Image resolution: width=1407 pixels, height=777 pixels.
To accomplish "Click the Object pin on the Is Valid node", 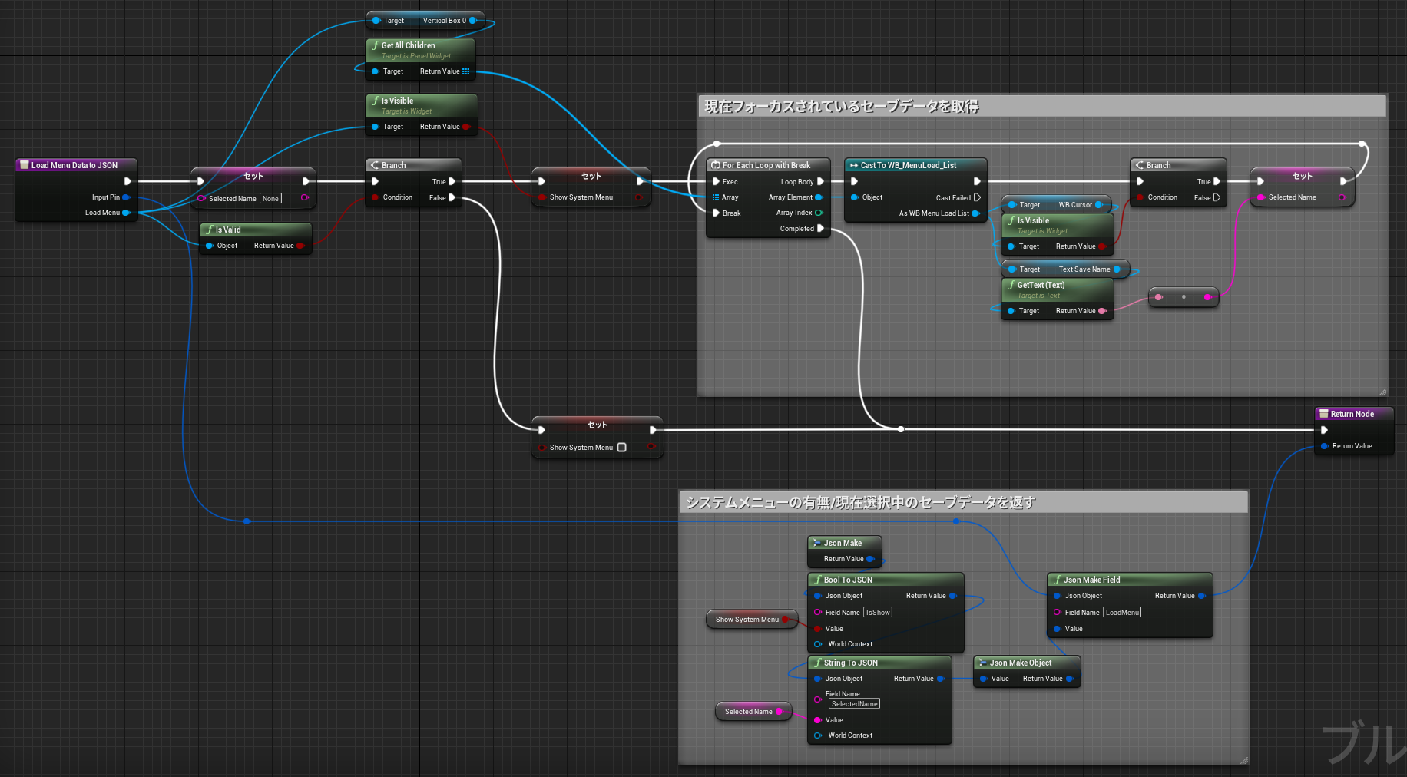I will (209, 246).
